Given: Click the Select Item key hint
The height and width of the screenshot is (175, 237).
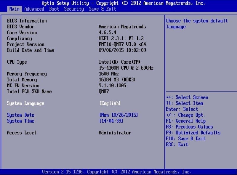Looking at the screenshot, I should [x=184, y=103].
